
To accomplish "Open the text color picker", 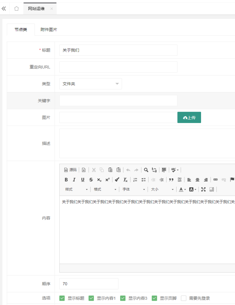I will pyautogui.click(x=182, y=190).
